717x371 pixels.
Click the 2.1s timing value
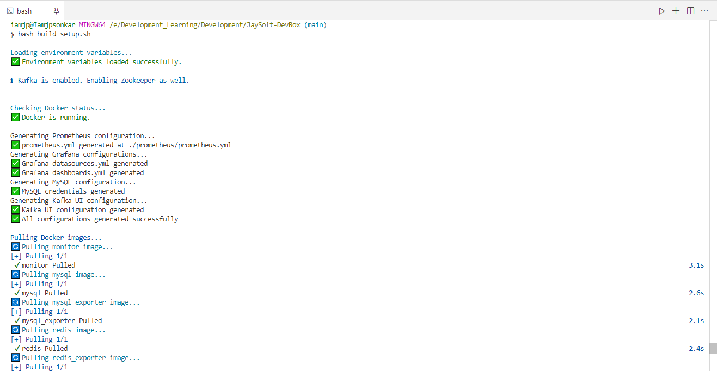(x=696, y=321)
